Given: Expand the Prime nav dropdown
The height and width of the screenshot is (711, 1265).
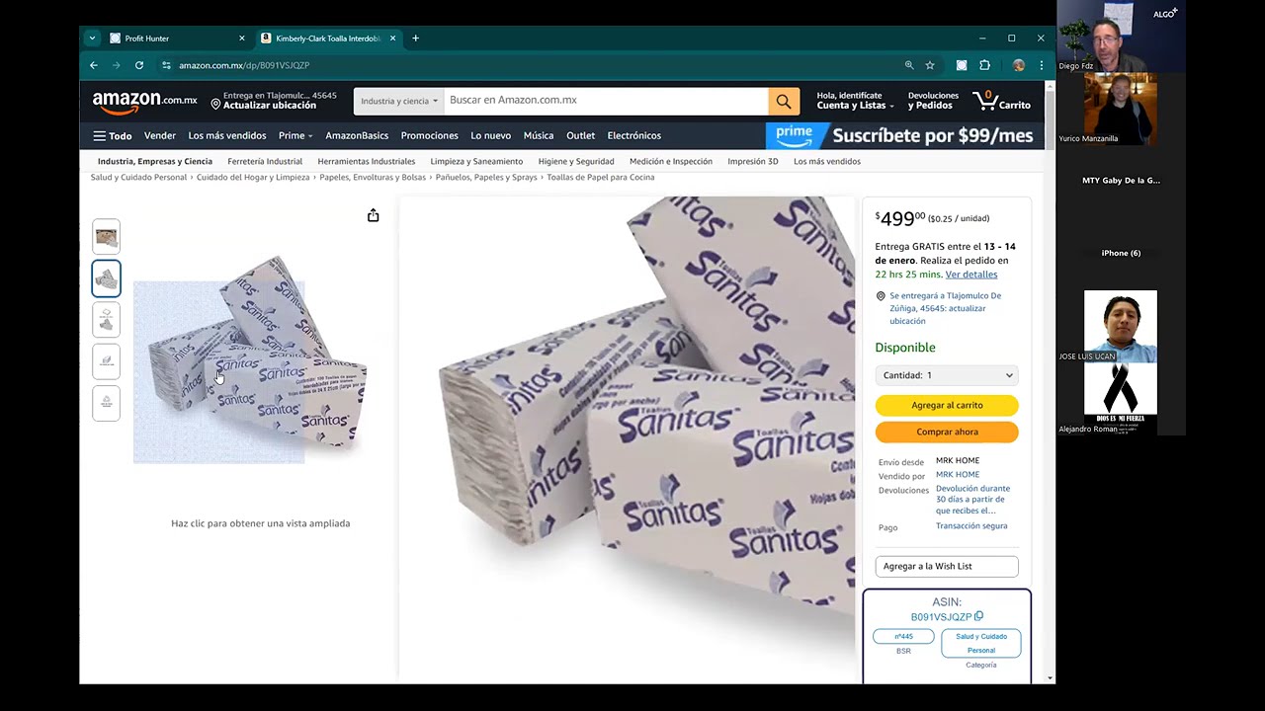Looking at the screenshot, I should [295, 136].
